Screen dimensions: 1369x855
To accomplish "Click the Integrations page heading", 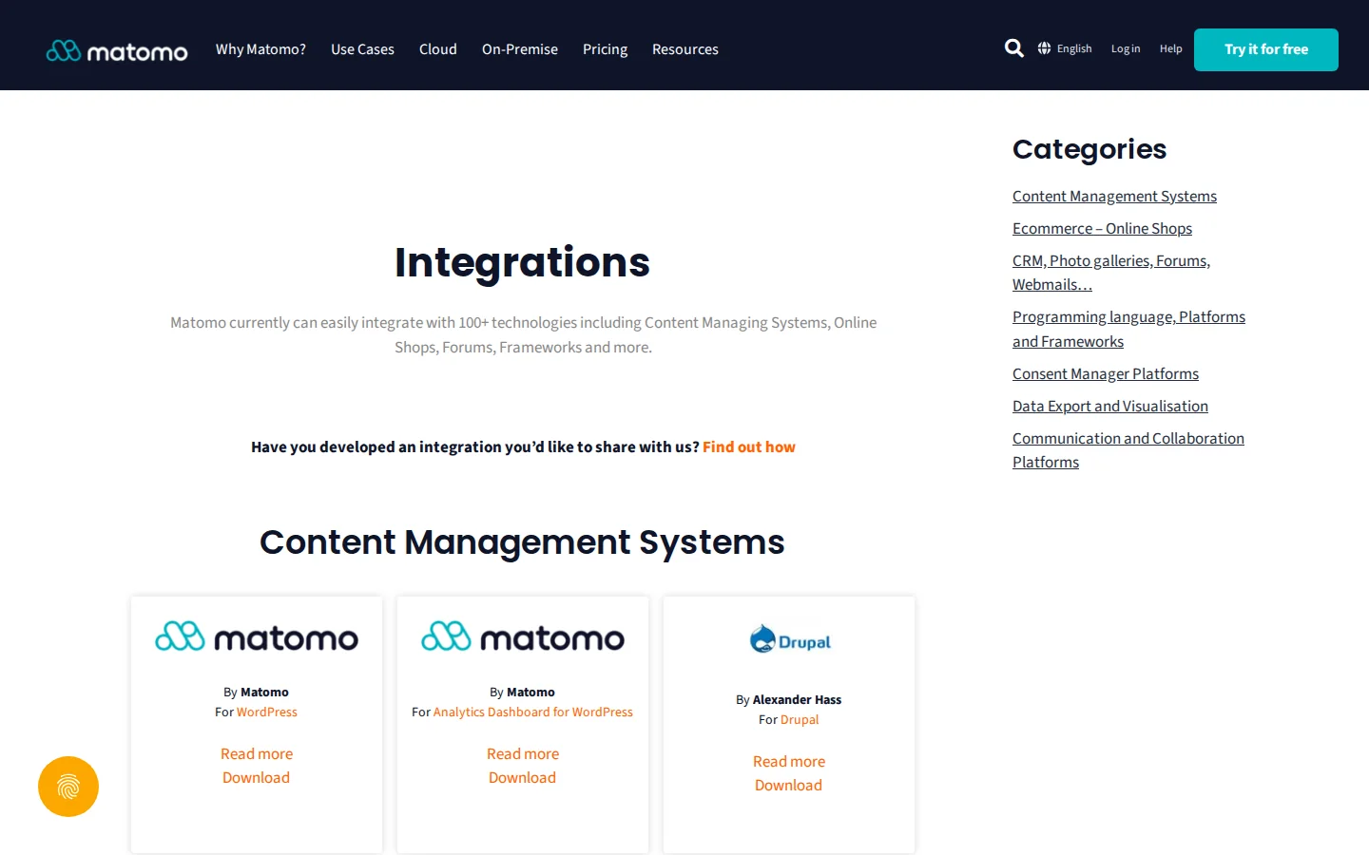I will point(523,262).
